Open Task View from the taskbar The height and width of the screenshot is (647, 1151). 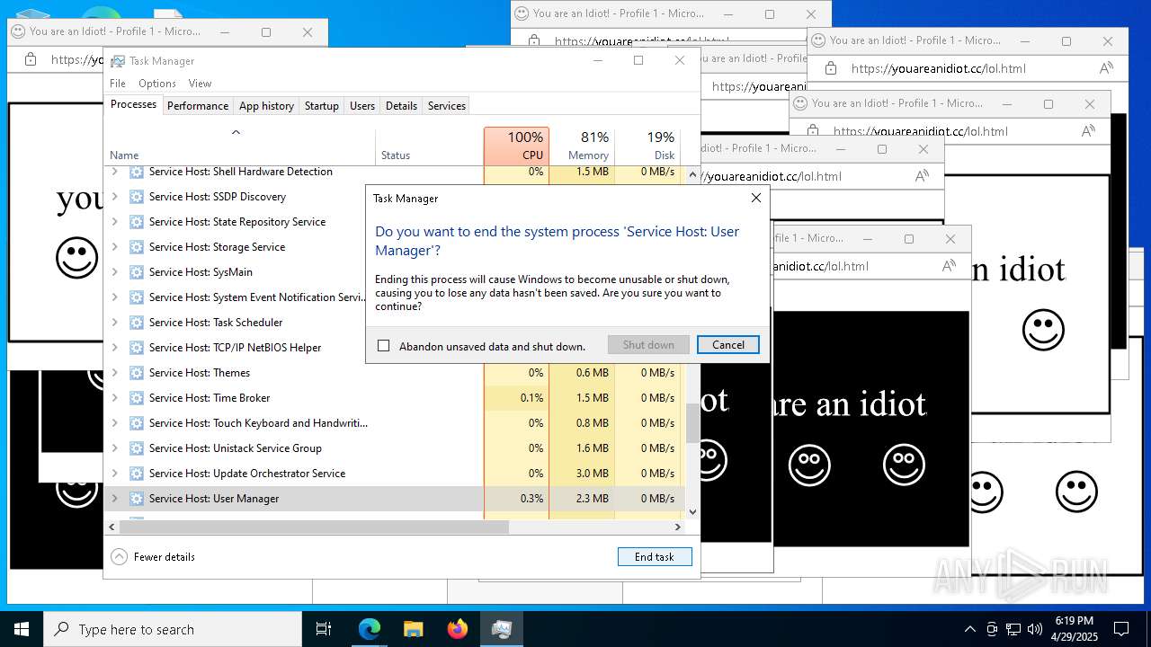click(x=324, y=629)
